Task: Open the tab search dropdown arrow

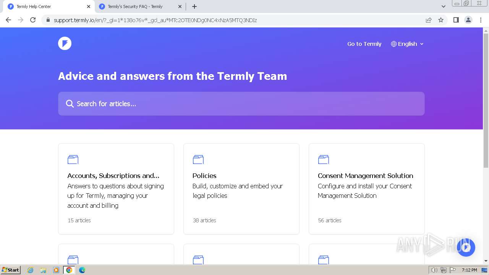Action: tap(444, 6)
